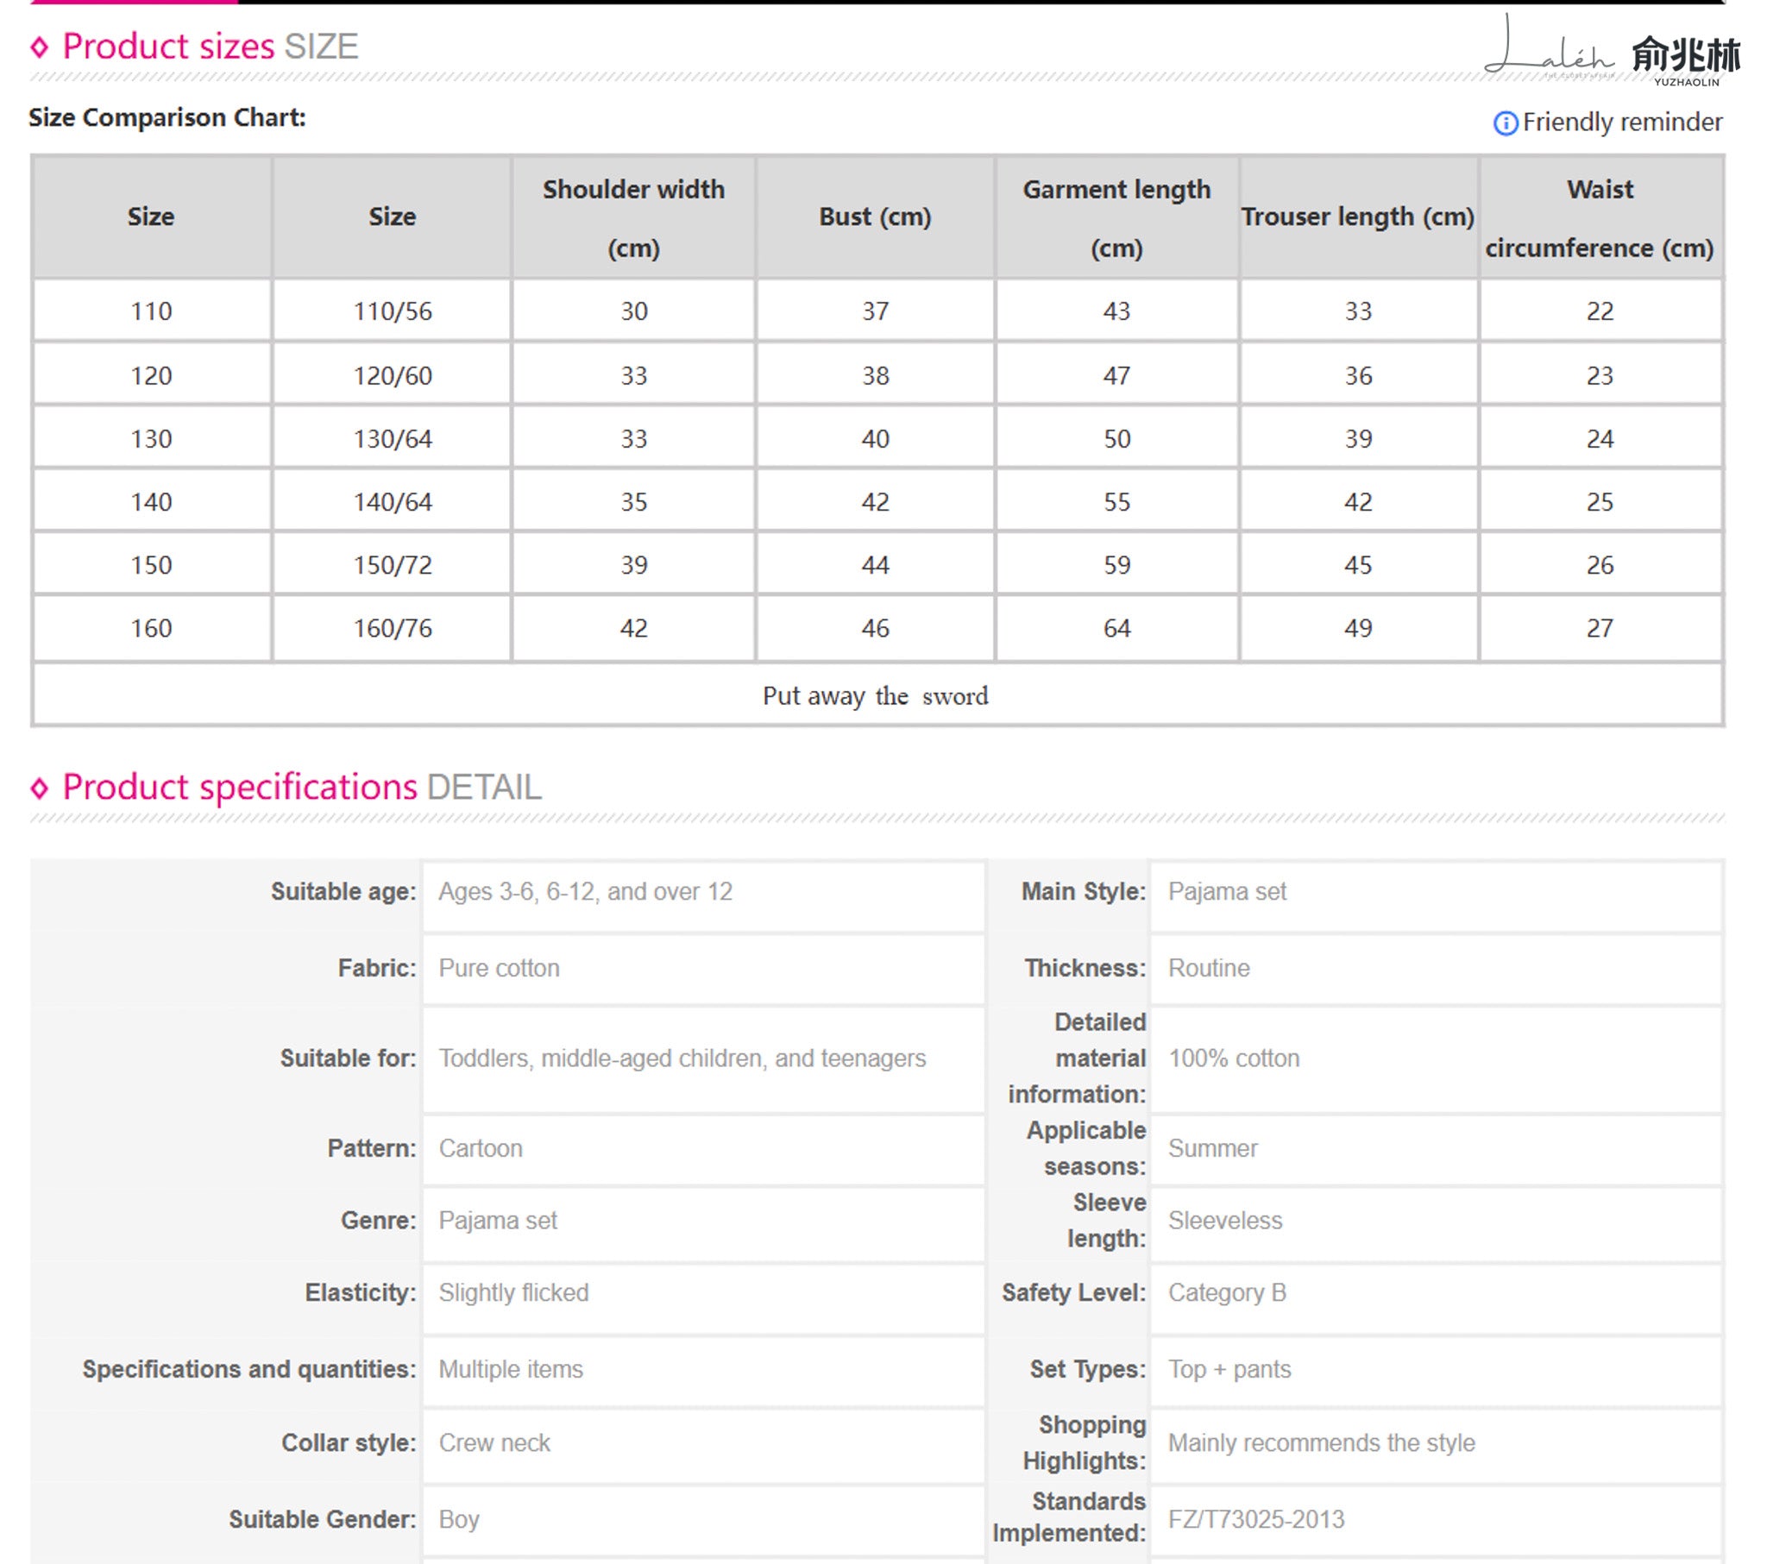Select the 'Sleeveless' sleeve length value
1767x1564 pixels.
(x=1225, y=1221)
